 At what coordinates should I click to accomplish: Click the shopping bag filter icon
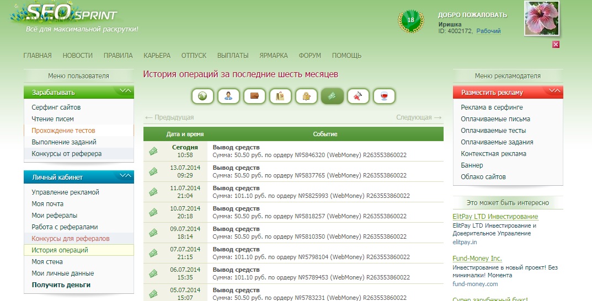pyautogui.click(x=280, y=96)
